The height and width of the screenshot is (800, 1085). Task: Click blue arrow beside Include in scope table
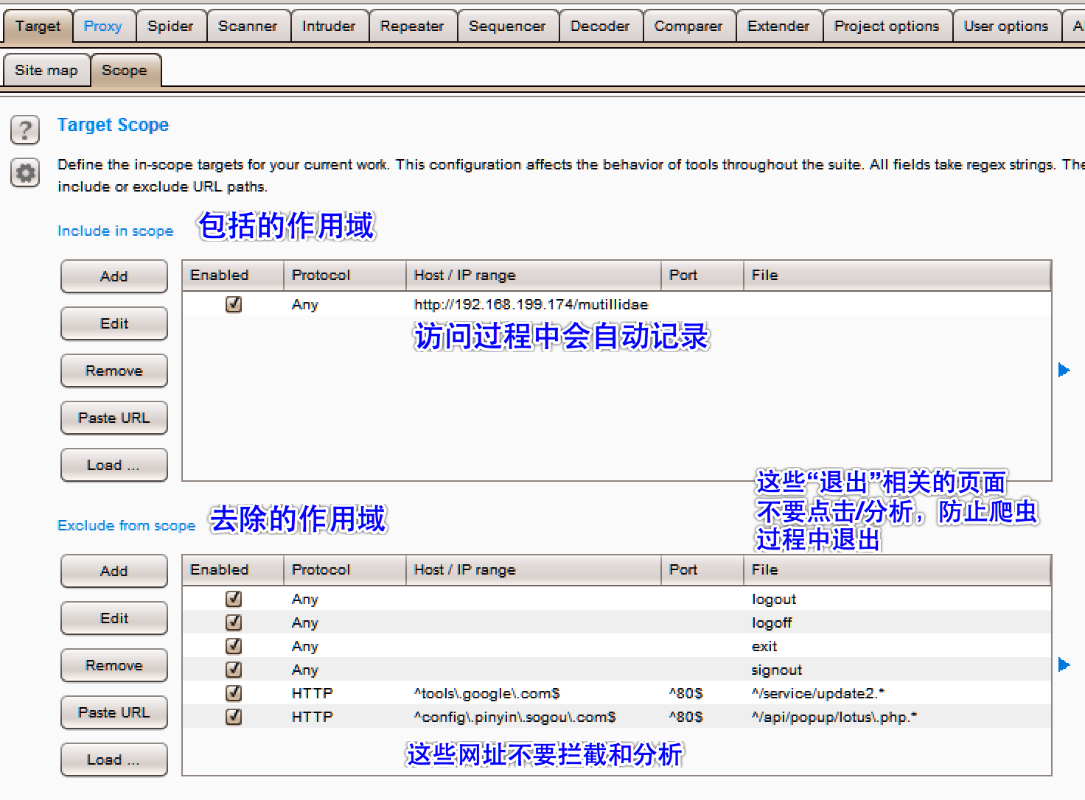[1064, 370]
